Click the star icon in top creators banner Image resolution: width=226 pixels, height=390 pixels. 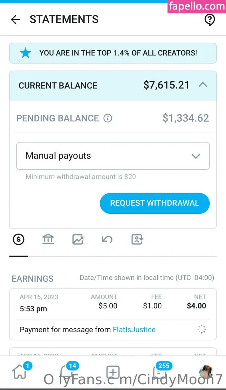click(x=25, y=53)
